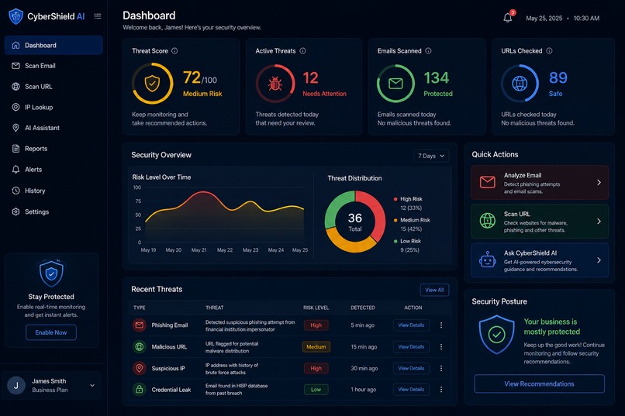Click the shield checkmark Threat Score gauge
The height and width of the screenshot is (416, 625).
(152, 84)
